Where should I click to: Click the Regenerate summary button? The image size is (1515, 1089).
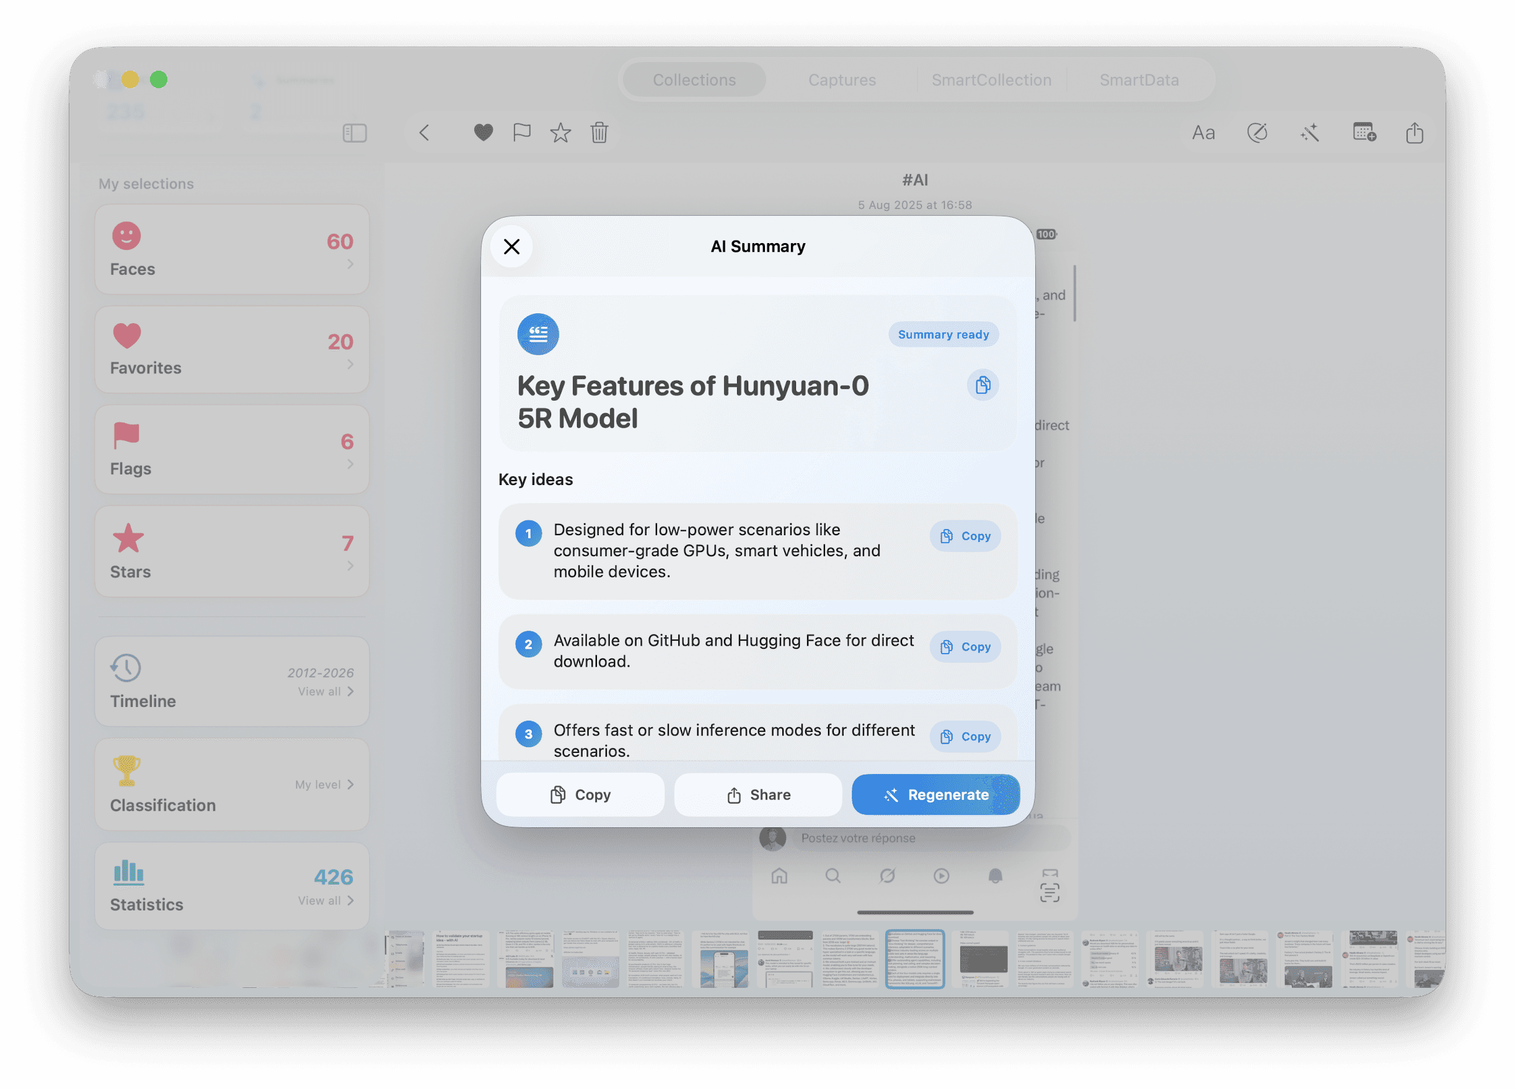click(x=935, y=794)
